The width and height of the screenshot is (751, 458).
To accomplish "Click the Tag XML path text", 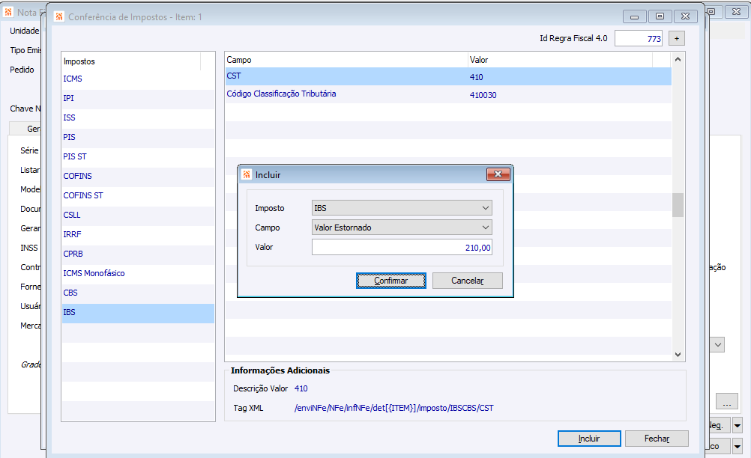I will coord(393,408).
